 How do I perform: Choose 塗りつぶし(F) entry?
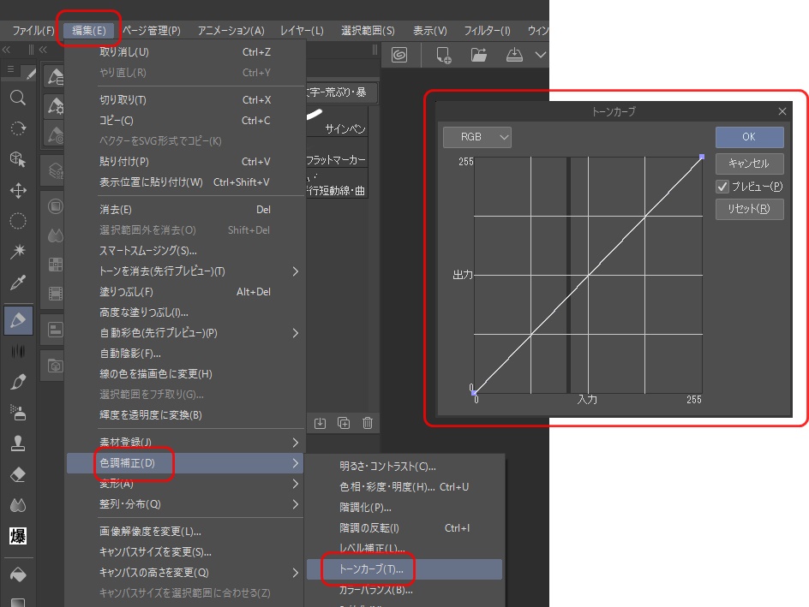[185, 292]
